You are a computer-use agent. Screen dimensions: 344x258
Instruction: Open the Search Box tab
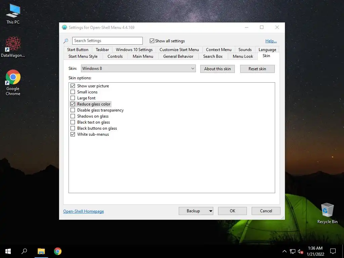click(213, 56)
